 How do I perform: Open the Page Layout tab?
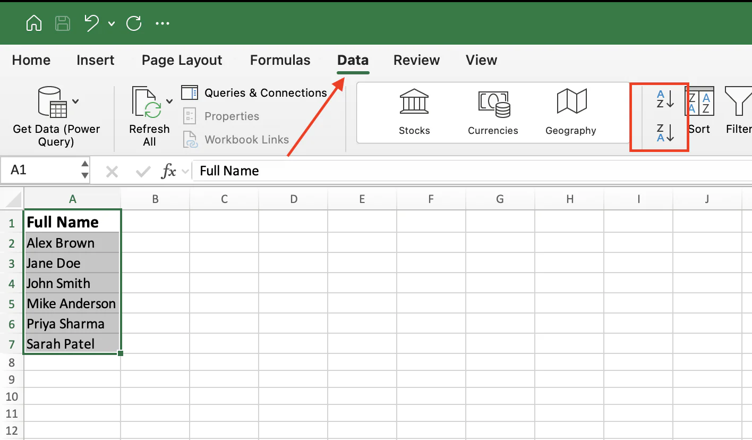coord(182,60)
